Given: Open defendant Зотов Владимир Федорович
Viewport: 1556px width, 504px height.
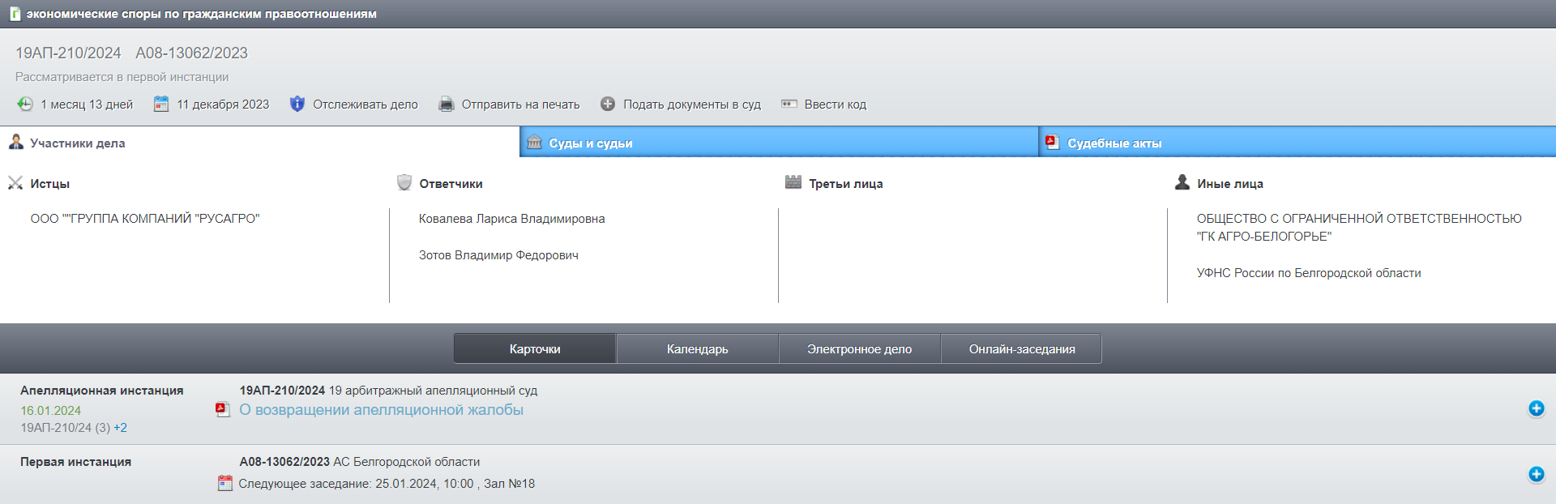Looking at the screenshot, I should point(498,255).
